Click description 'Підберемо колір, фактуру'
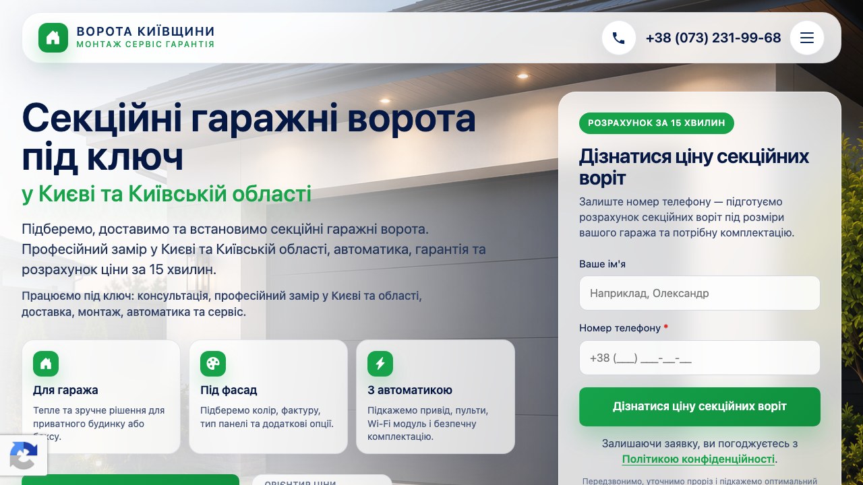 point(267,417)
